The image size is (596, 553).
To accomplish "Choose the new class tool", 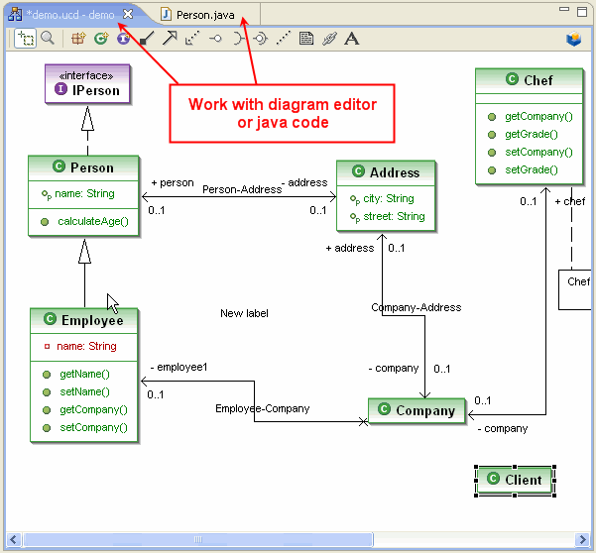I will coord(101,39).
